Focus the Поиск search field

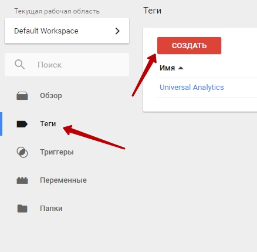click(67, 65)
